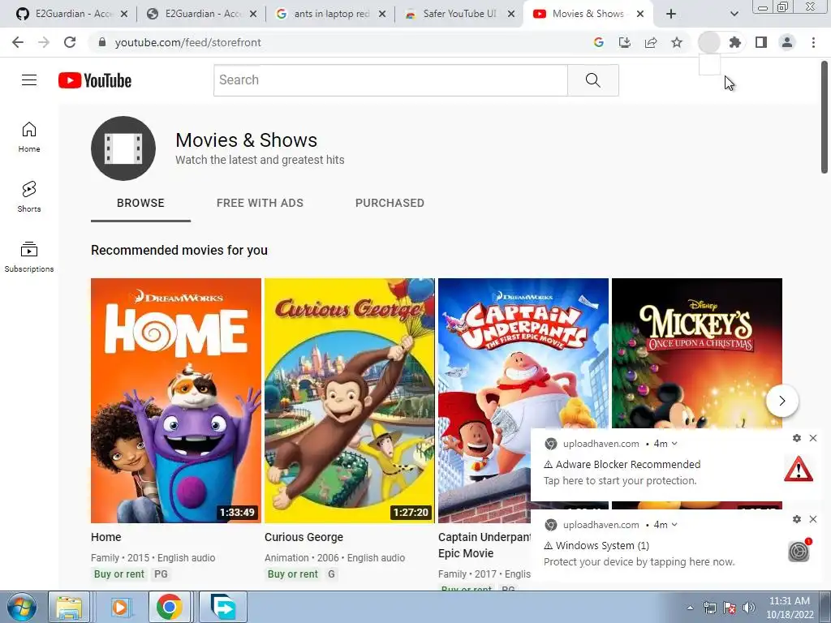This screenshot has width=831, height=623.
Task: Click the volume speaker tray icon
Action: click(749, 608)
